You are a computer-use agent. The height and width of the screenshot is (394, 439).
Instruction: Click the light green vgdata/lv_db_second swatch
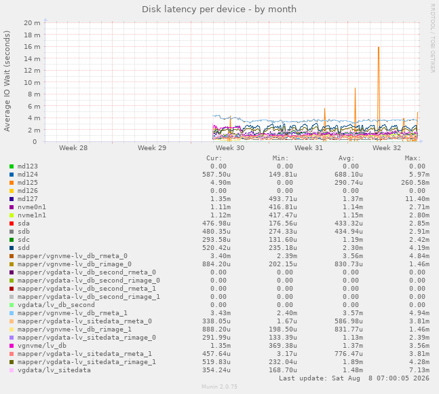coord(12,305)
